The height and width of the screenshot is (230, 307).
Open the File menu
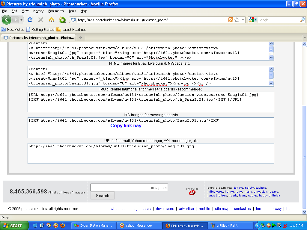(4, 11)
